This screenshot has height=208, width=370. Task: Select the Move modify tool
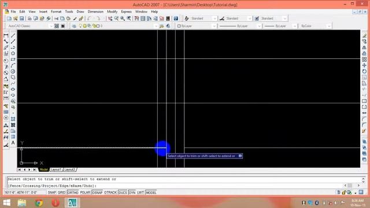click(x=364, y=65)
